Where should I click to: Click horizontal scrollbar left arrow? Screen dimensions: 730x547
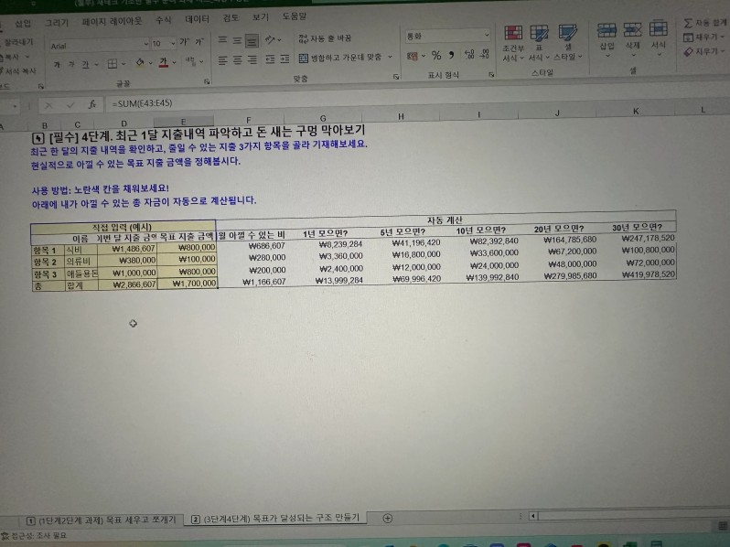point(533,516)
